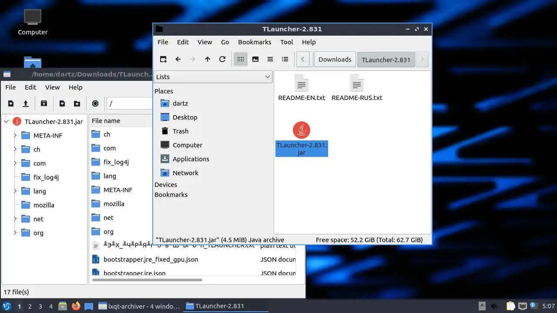The height and width of the screenshot is (313, 557).
Task: Open Edit menu in TLauncher-2.831 window
Action: click(x=183, y=42)
